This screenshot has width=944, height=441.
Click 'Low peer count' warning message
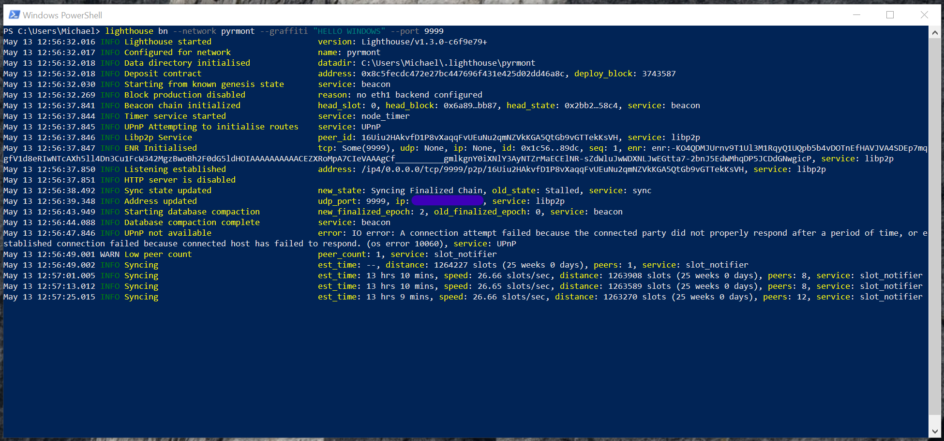pyautogui.click(x=158, y=254)
